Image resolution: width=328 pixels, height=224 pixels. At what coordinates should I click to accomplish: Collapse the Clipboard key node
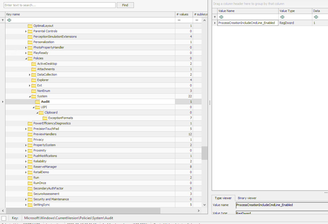pos(37,113)
